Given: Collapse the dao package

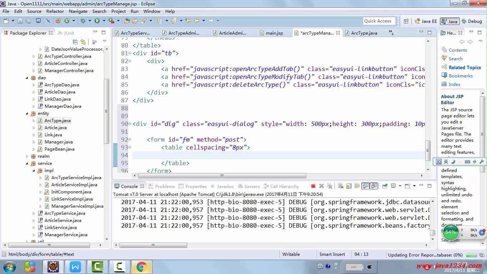Looking at the screenshot, I should pos(27,78).
